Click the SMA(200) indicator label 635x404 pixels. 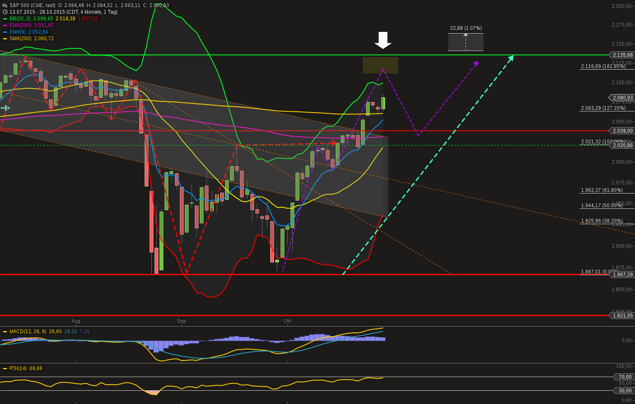click(x=21, y=39)
